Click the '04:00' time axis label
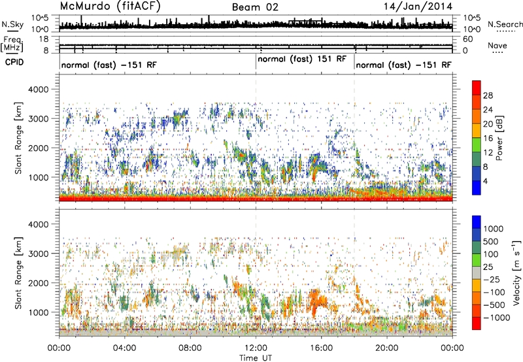Screen dimensions: 523x362 click(124, 348)
